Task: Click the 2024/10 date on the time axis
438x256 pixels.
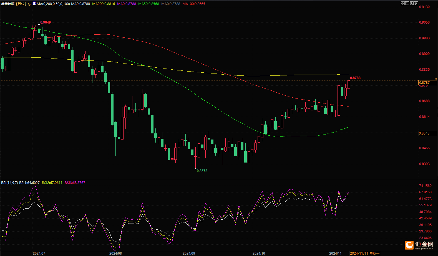Action: coord(259,254)
